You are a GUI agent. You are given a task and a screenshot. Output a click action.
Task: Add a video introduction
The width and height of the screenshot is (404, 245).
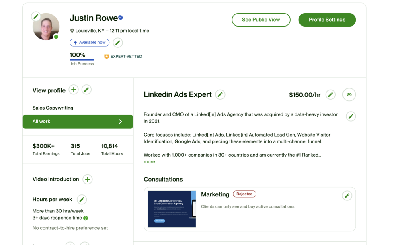coord(87,179)
